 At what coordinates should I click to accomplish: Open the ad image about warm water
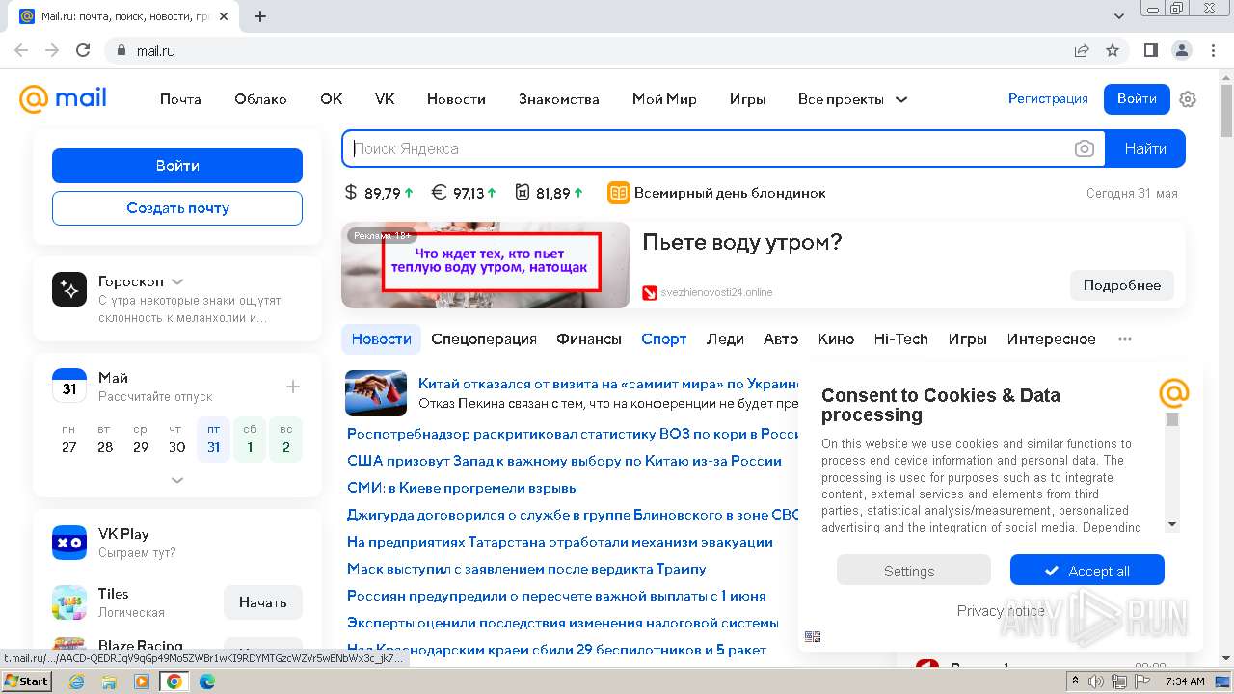click(486, 265)
